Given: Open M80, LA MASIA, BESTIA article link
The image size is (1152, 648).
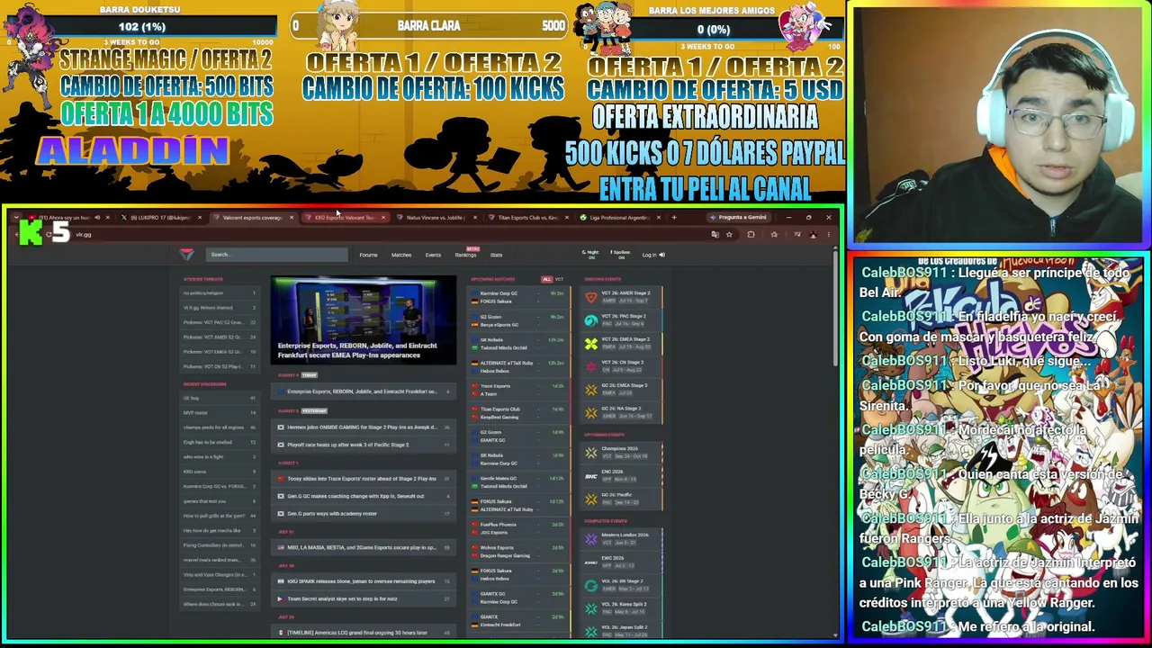Looking at the screenshot, I should pos(364,547).
